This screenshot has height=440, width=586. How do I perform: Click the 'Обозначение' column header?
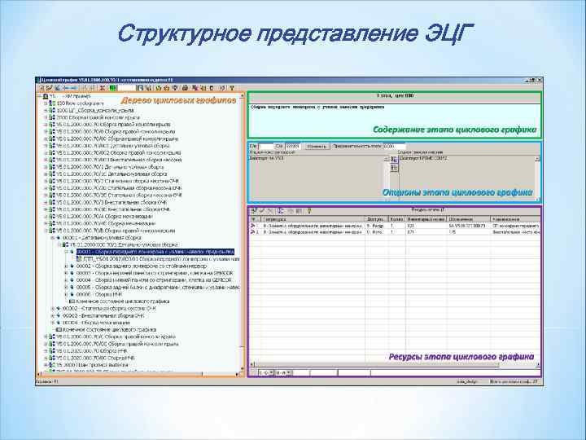[x=469, y=219]
